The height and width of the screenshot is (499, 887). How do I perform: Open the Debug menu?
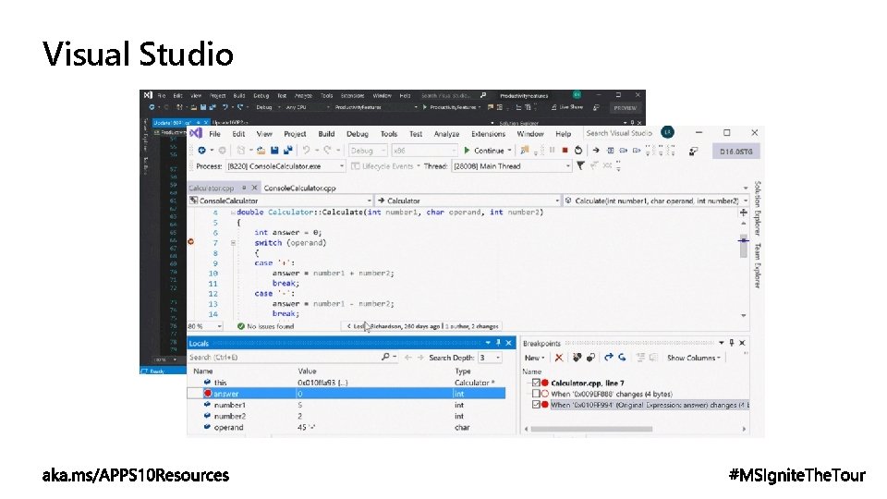click(x=358, y=134)
